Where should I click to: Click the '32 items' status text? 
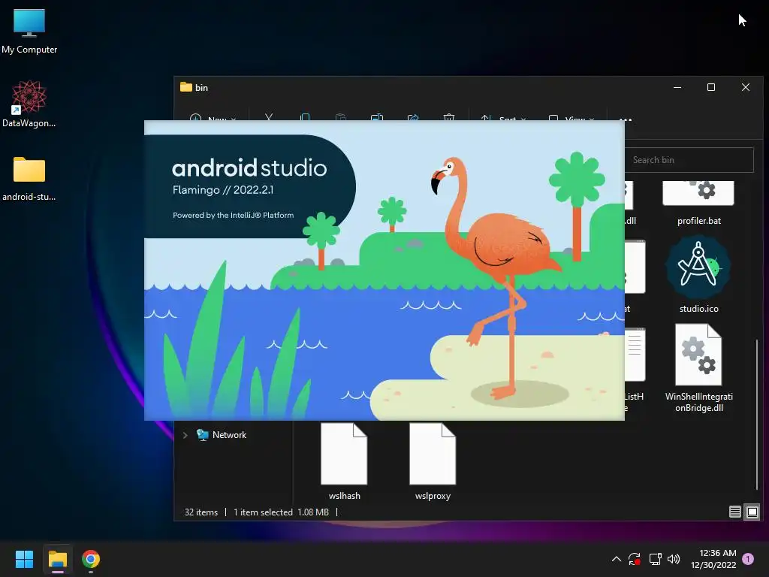(201, 512)
